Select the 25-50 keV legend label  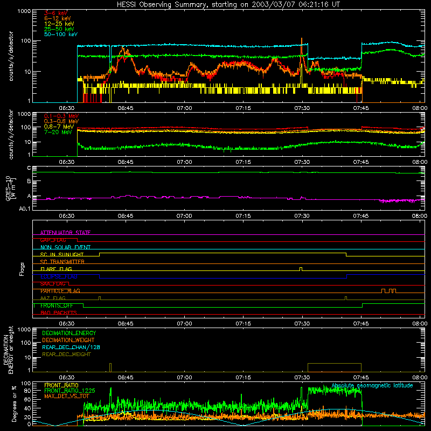click(59, 29)
